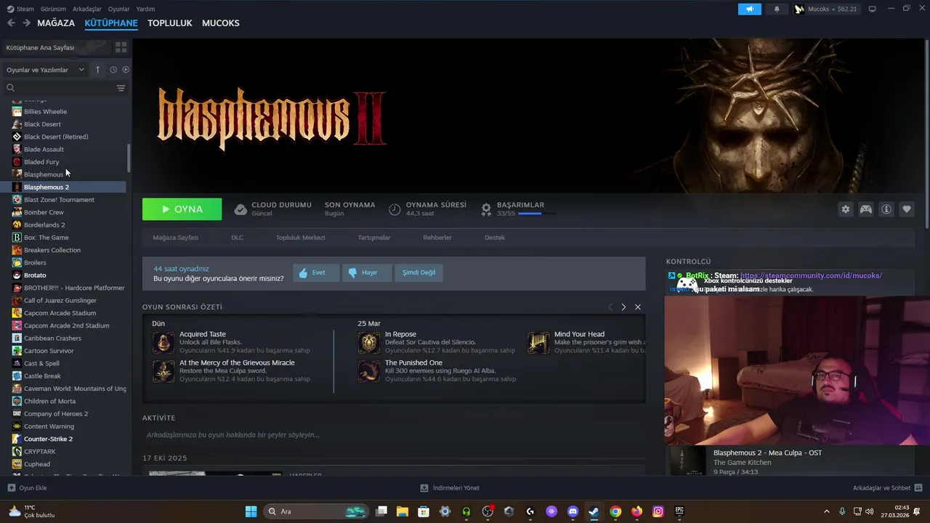Open Friends and Chat

click(x=887, y=488)
